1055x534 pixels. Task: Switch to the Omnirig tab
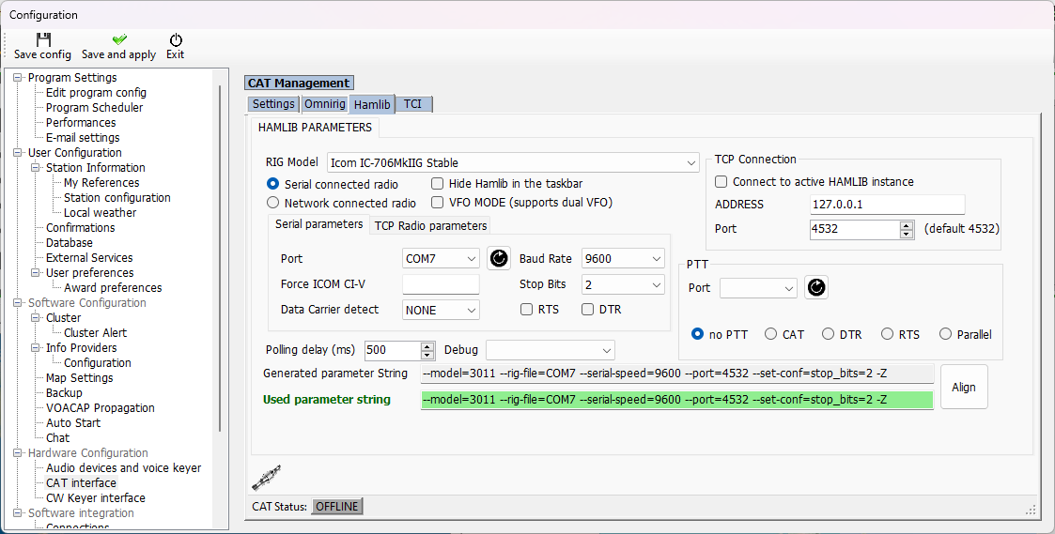tap(324, 103)
